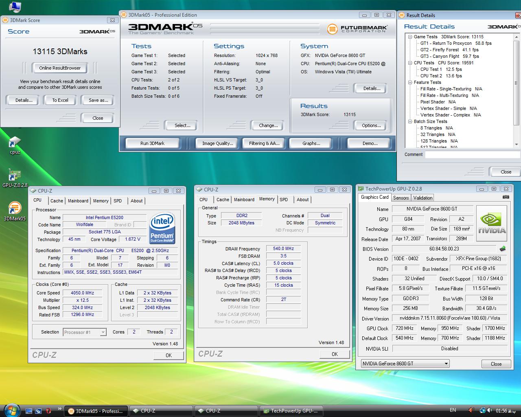Click the GPU-Z screenshot camera icon

[506, 197]
